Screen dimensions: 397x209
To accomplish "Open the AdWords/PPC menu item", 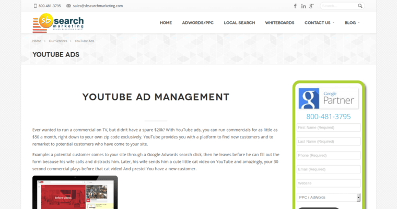I will 197,23.
